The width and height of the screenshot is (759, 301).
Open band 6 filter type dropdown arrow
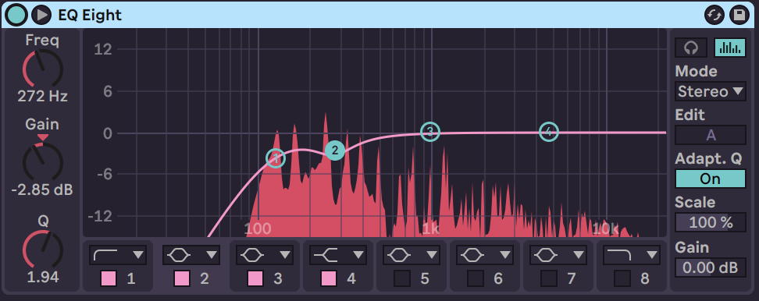click(x=505, y=255)
